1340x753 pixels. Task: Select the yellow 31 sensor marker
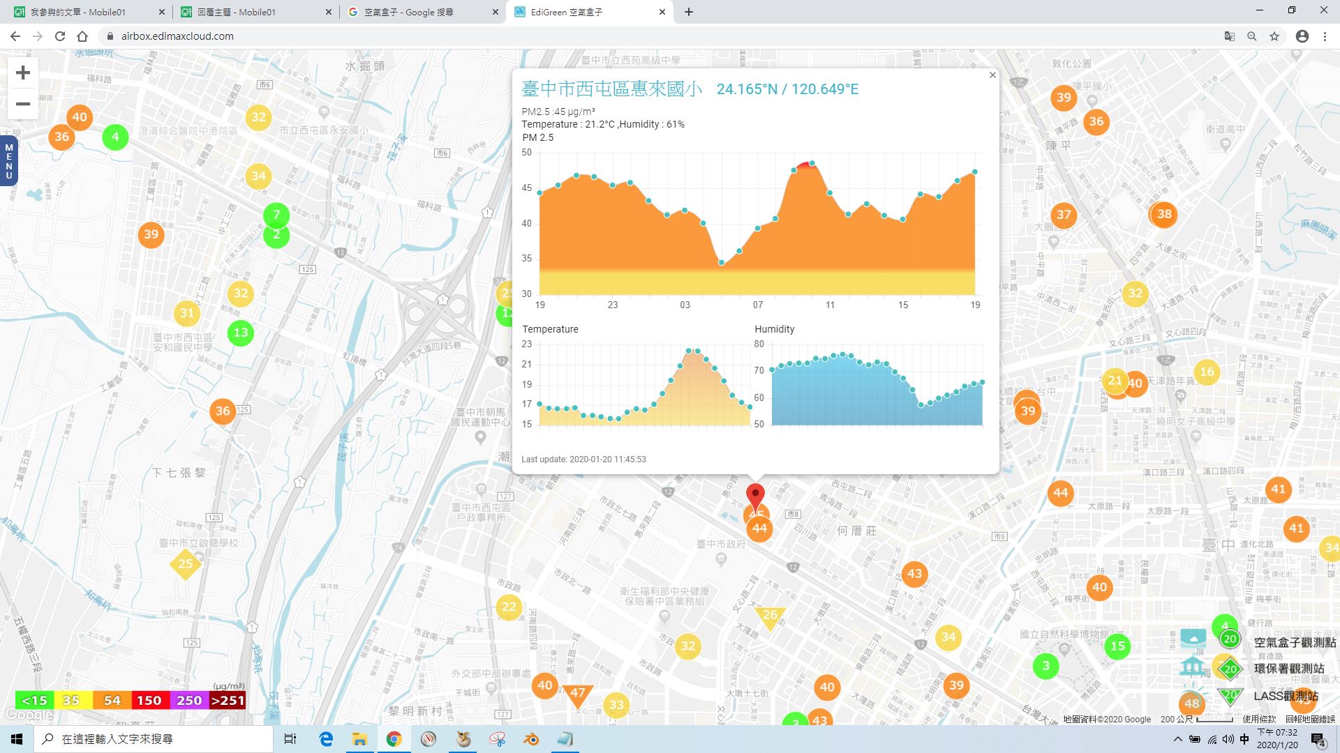click(x=187, y=313)
